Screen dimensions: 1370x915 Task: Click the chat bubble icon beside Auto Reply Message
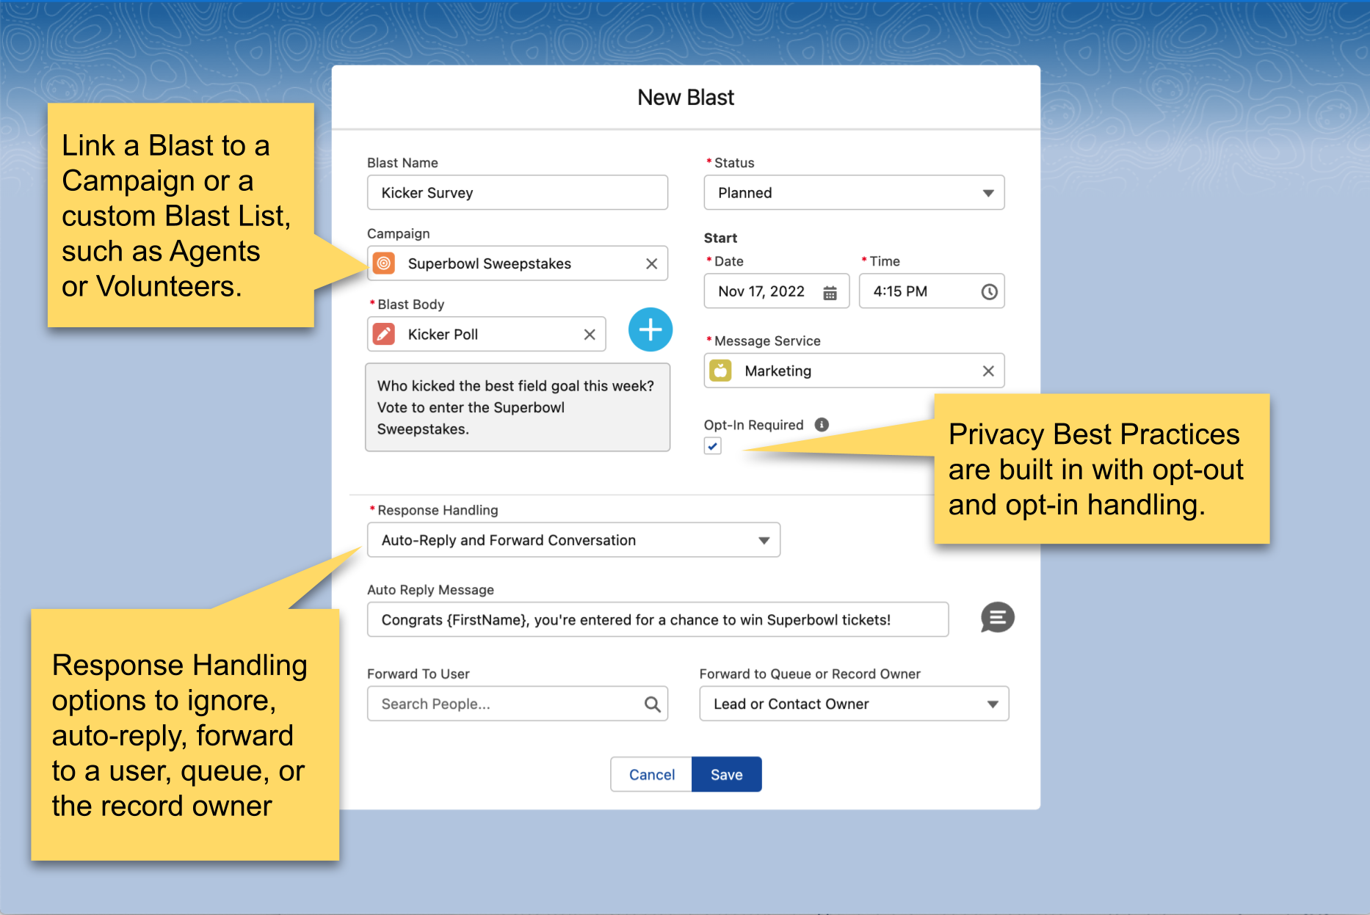(996, 619)
